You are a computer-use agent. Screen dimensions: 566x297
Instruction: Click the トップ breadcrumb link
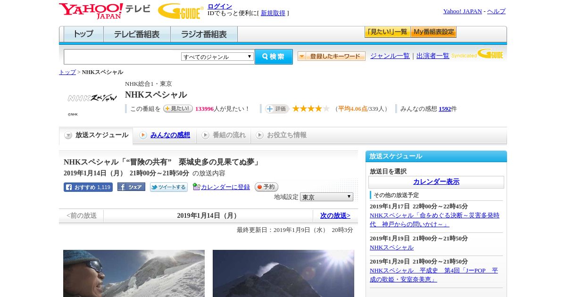[67, 72]
